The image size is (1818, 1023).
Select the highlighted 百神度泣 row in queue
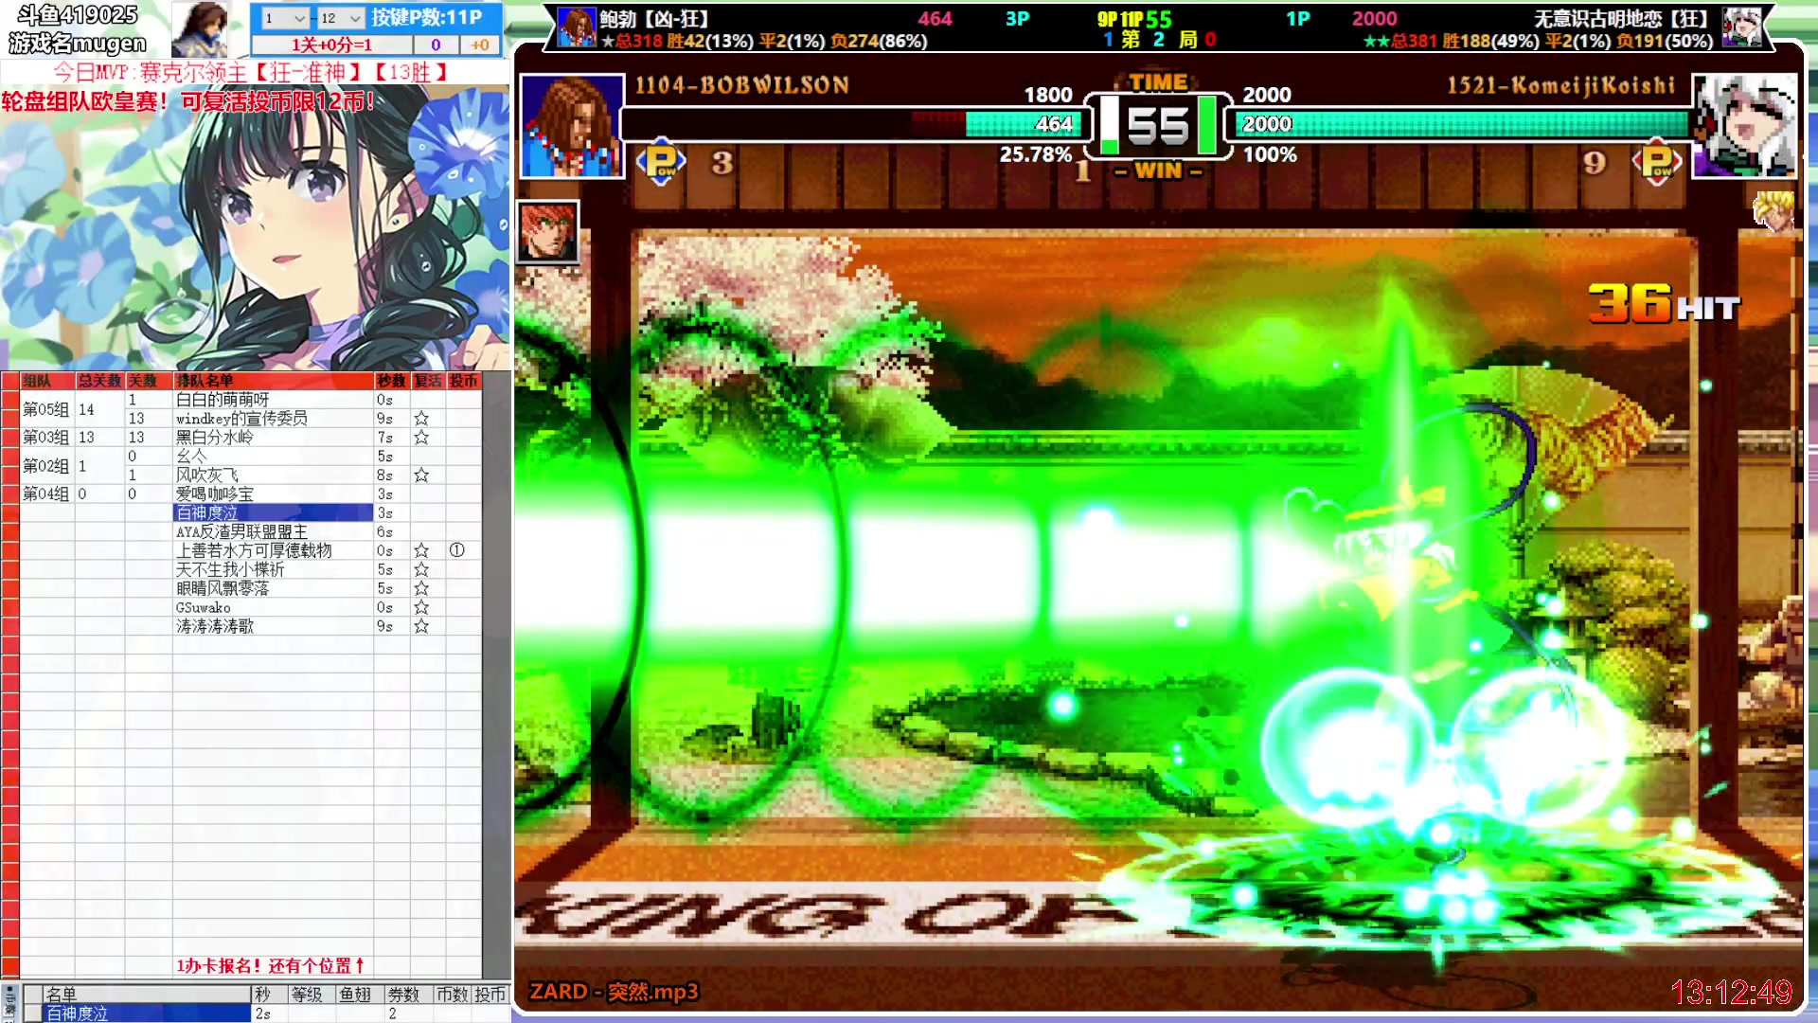273,512
